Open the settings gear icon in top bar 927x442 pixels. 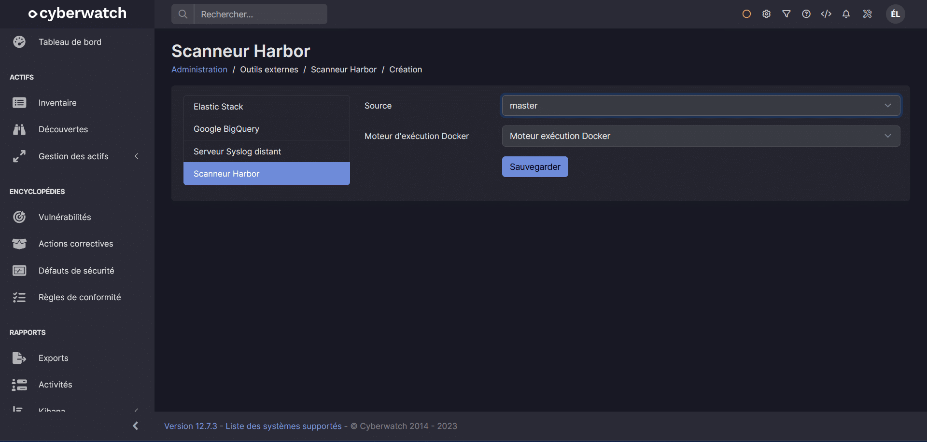pos(766,14)
